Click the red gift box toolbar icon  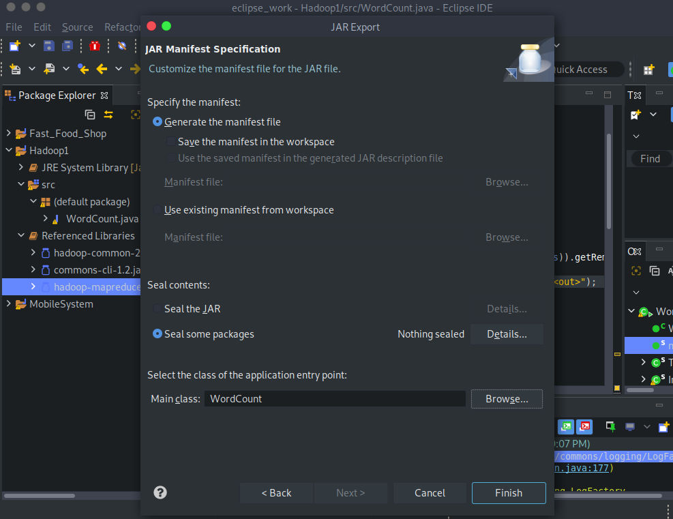[95, 46]
